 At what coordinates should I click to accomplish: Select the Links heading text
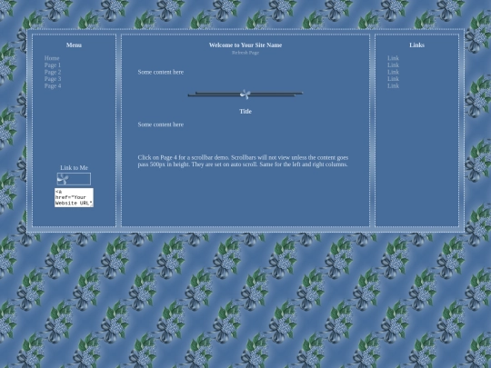tap(416, 45)
